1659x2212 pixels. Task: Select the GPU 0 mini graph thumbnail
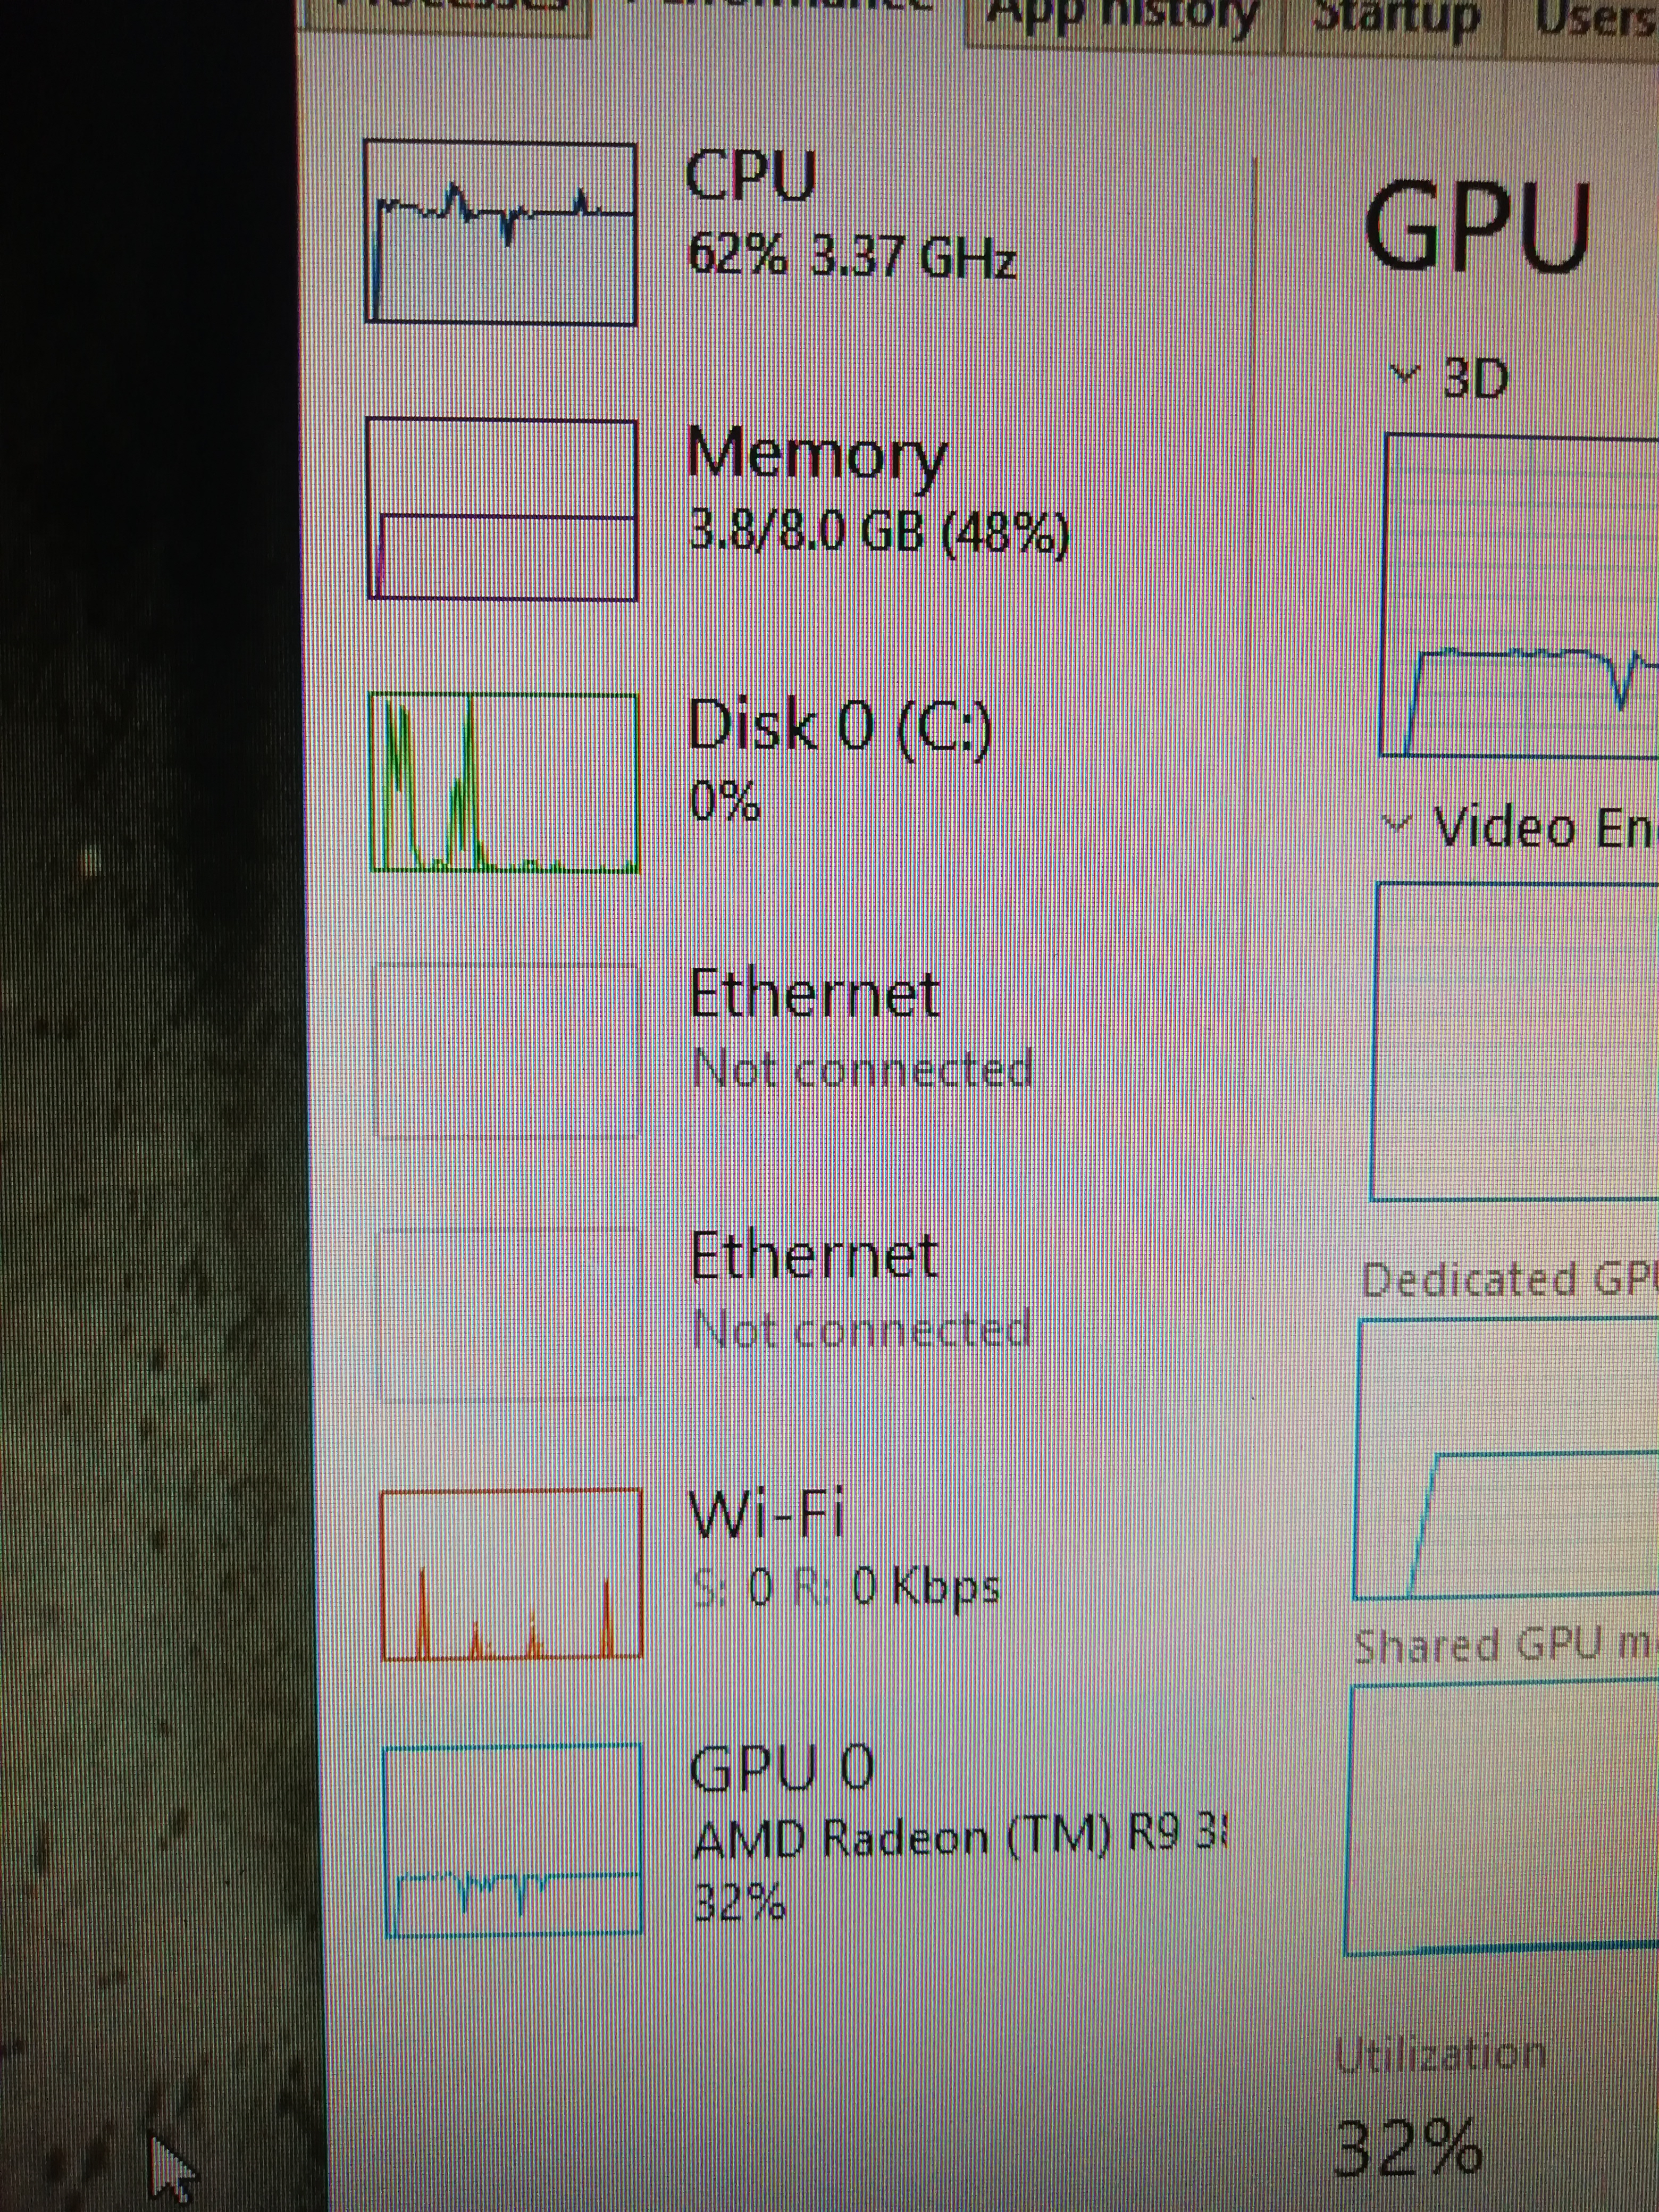(513, 1841)
